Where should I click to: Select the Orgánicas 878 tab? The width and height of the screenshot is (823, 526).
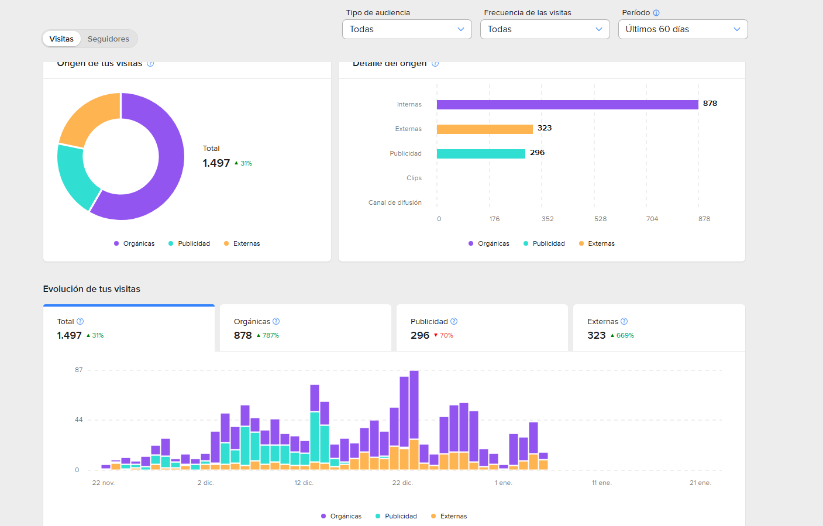click(x=305, y=328)
